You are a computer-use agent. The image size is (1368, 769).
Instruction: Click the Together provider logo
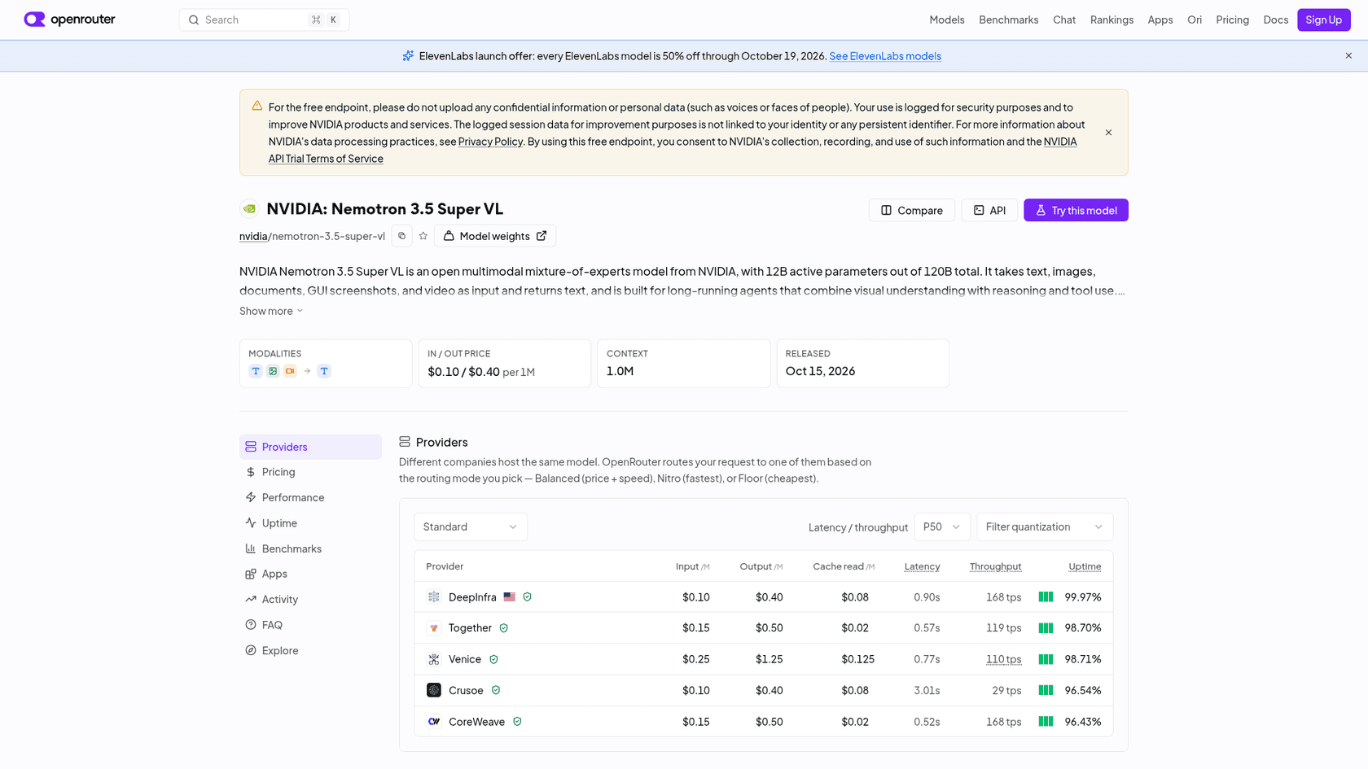(x=434, y=628)
